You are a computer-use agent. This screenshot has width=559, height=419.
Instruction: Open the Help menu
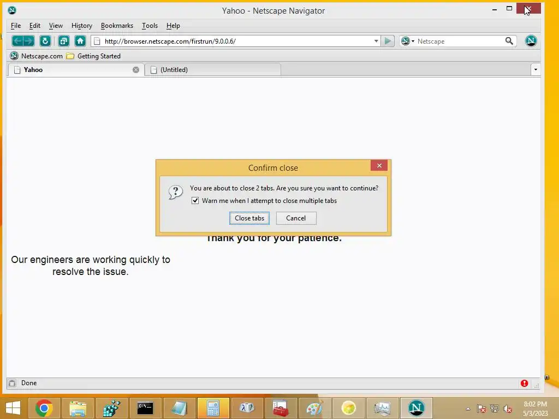pyautogui.click(x=173, y=26)
